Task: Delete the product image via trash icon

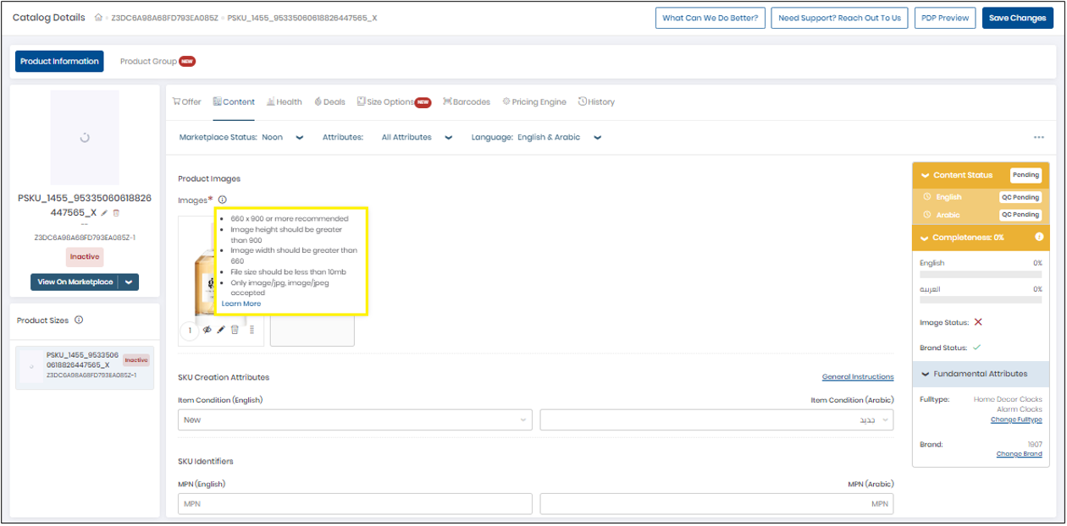Action: (235, 330)
